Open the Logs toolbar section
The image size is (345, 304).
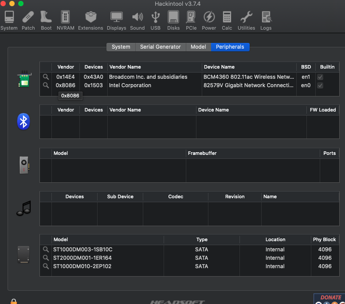click(x=266, y=21)
